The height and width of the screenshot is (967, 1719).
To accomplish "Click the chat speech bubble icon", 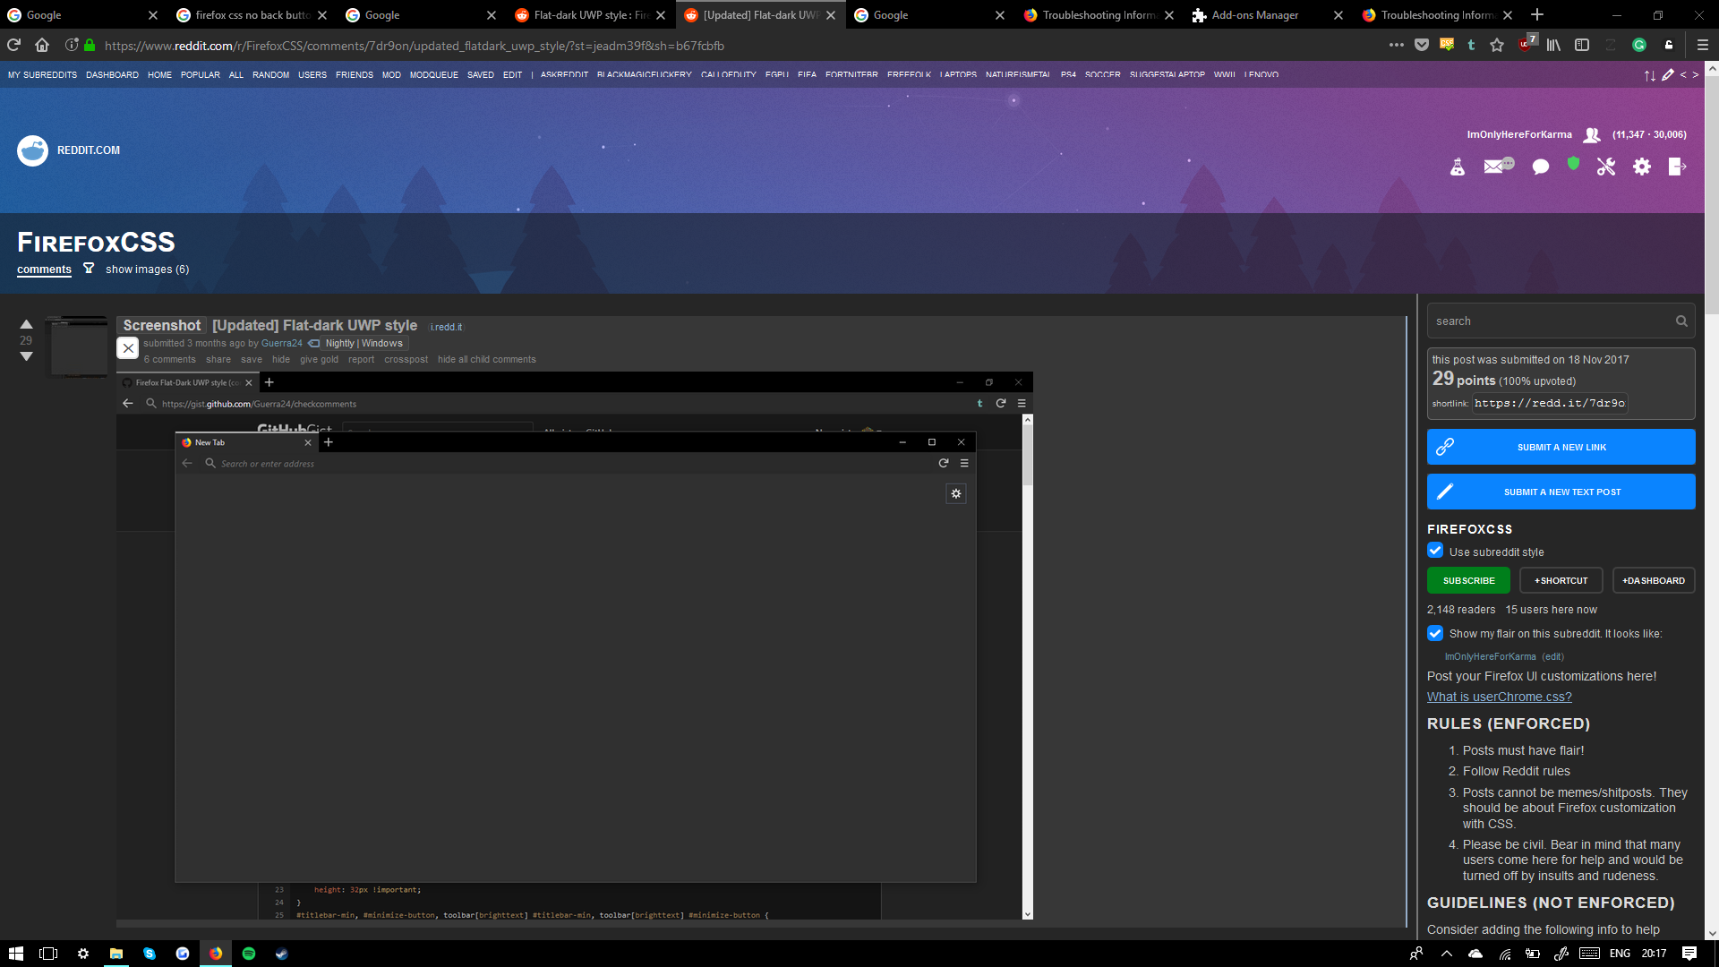I will click(1541, 167).
